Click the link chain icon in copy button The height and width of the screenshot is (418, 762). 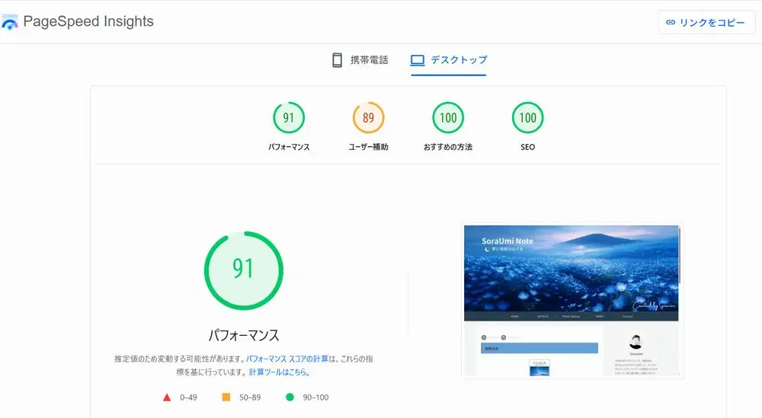click(x=671, y=22)
